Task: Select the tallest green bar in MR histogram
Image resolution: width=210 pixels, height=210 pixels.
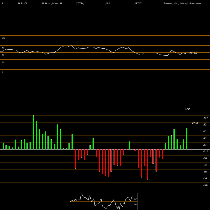Action: tap(34, 132)
